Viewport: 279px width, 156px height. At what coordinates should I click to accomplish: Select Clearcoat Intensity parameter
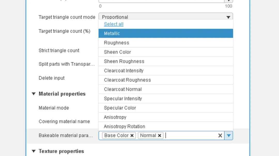[x=123, y=71]
